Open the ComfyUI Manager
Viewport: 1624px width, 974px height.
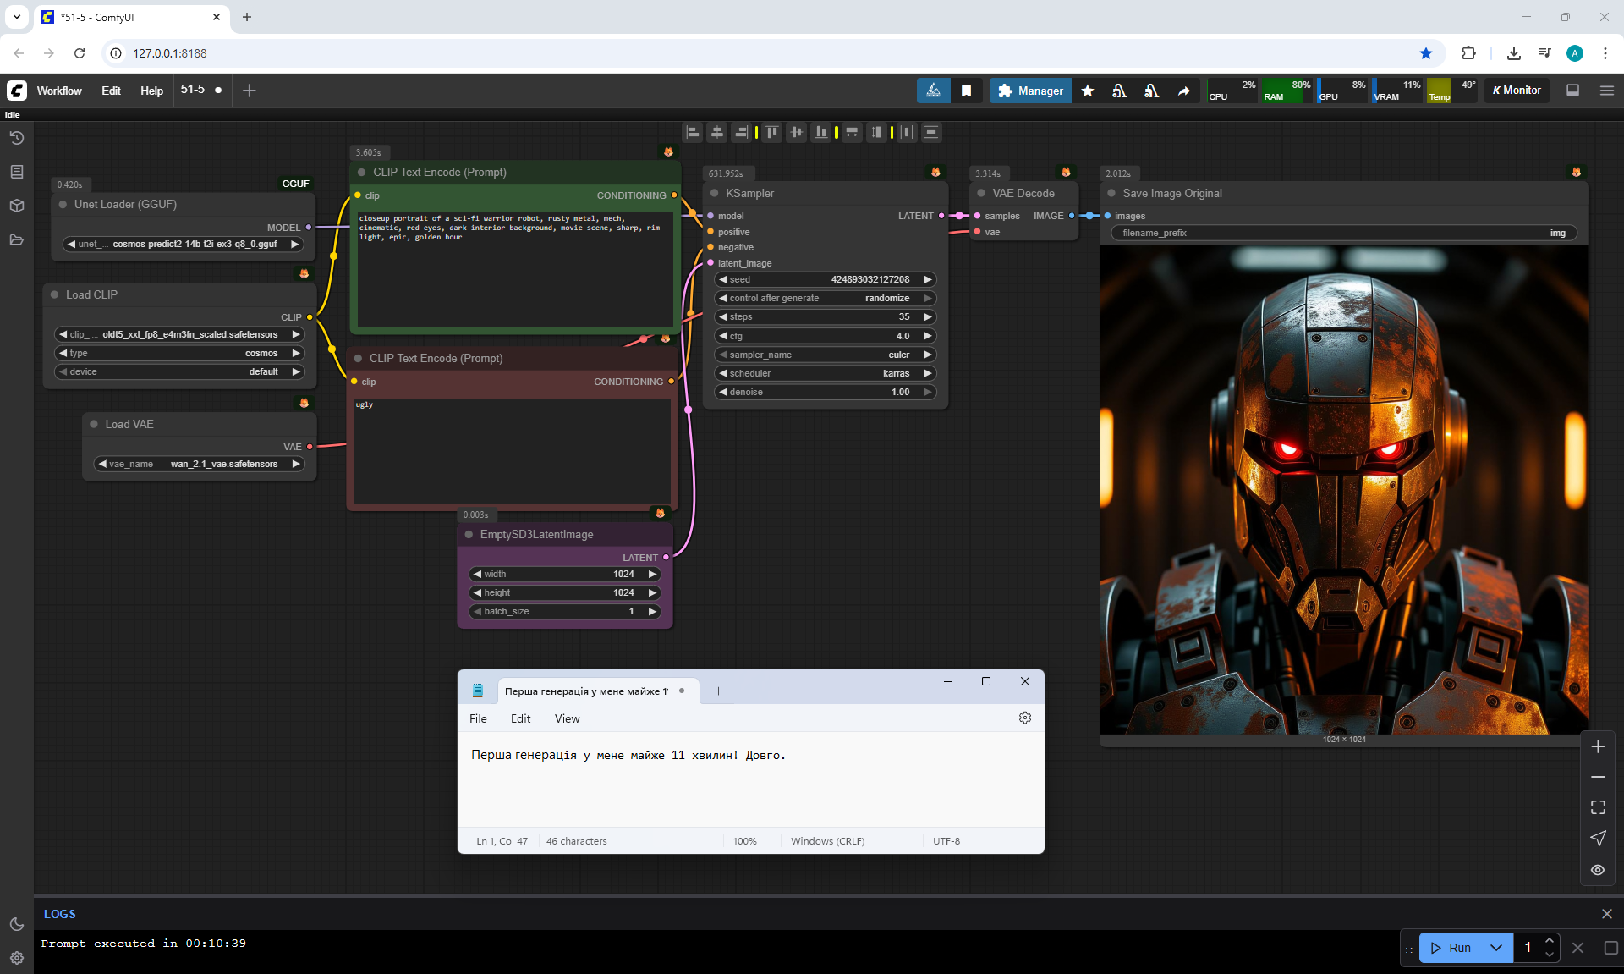point(1030,91)
